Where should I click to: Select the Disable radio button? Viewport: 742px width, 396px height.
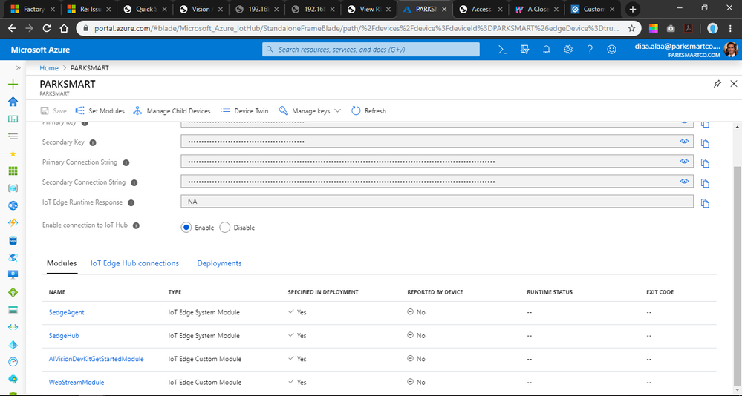pos(225,228)
